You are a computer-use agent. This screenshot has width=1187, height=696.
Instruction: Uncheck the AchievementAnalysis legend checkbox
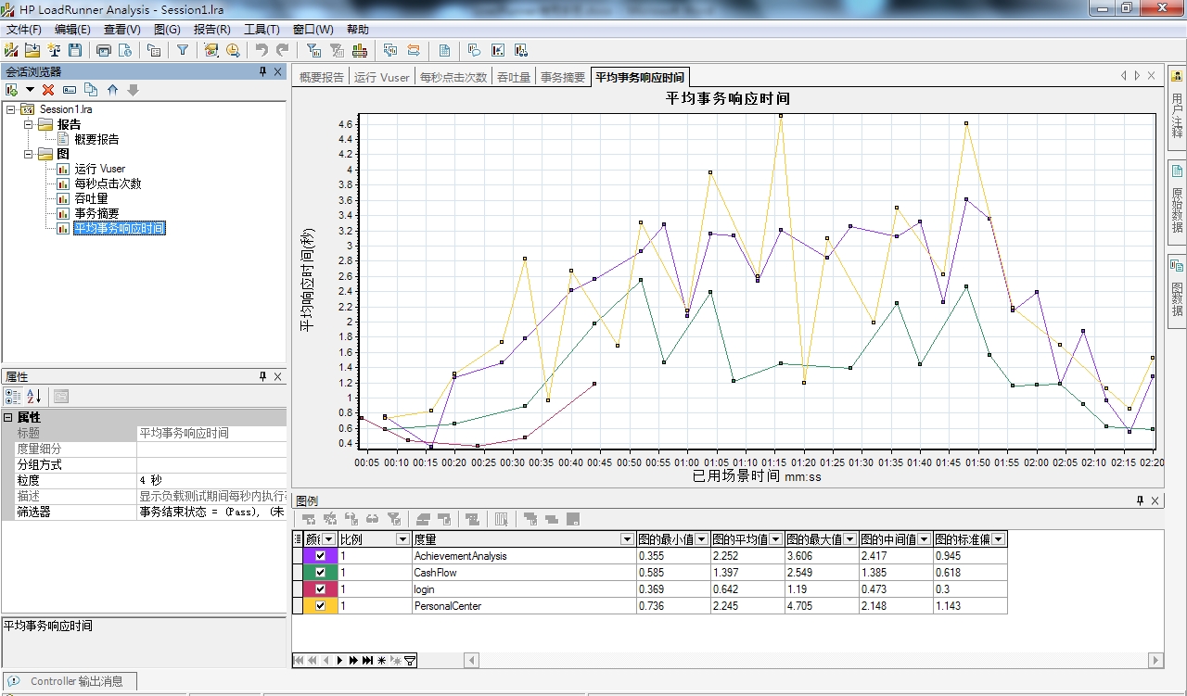coord(321,556)
